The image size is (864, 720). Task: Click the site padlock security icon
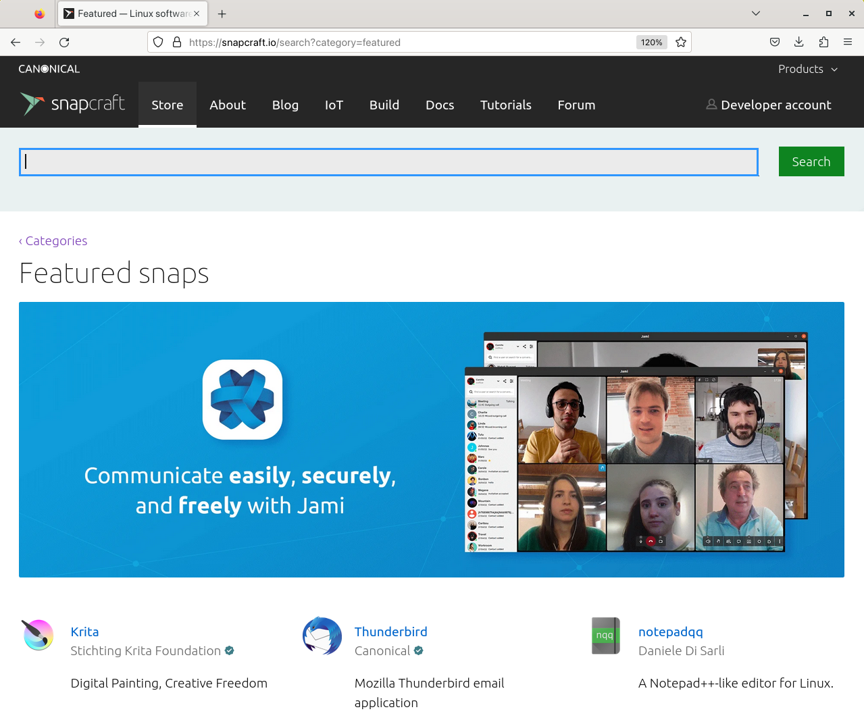click(x=177, y=42)
